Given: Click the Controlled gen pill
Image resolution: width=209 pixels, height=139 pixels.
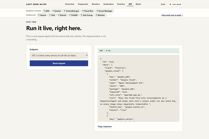Looking at the screenshot, I should (x=72, y=11).
